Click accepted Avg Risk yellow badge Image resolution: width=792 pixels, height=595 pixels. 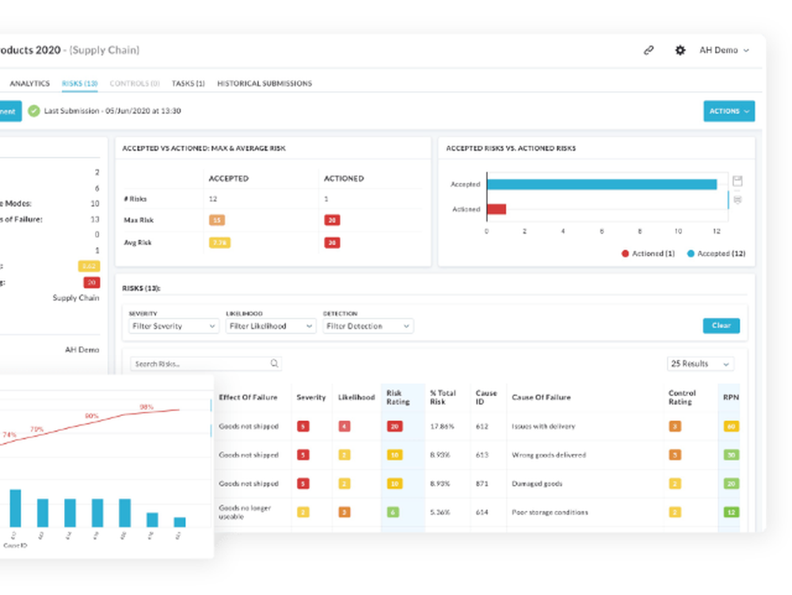[219, 243]
